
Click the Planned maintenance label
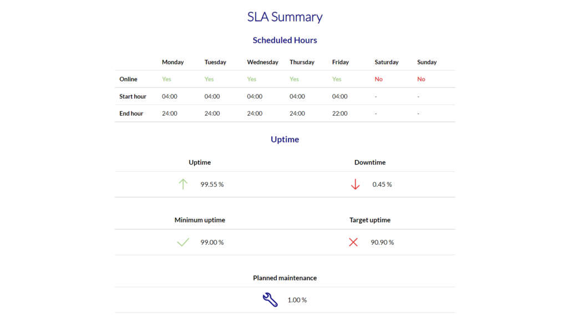point(285,278)
